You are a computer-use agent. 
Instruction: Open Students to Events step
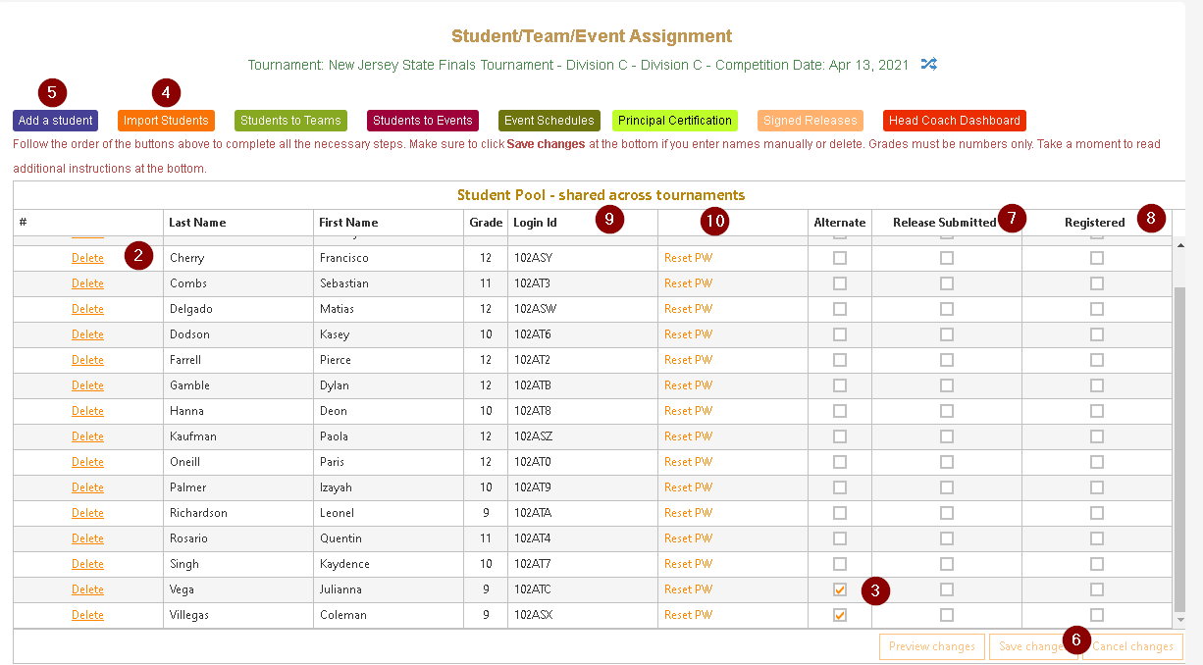click(422, 121)
